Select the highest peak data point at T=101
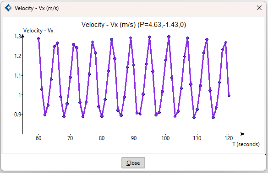This screenshot has width=268, height=173. (169, 37)
